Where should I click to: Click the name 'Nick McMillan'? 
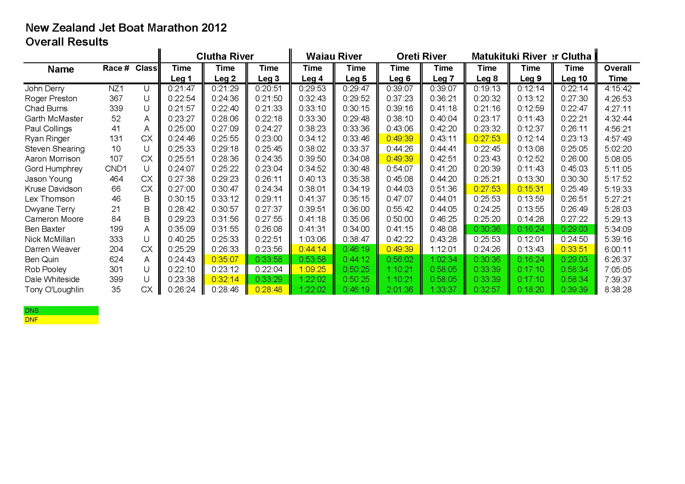[x=50, y=239]
